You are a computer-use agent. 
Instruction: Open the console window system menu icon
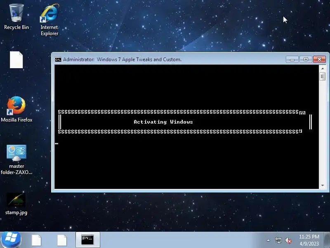(x=58, y=60)
